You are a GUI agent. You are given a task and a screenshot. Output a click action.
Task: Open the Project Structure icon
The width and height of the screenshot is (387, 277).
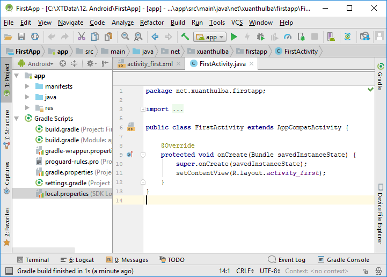click(x=364, y=37)
